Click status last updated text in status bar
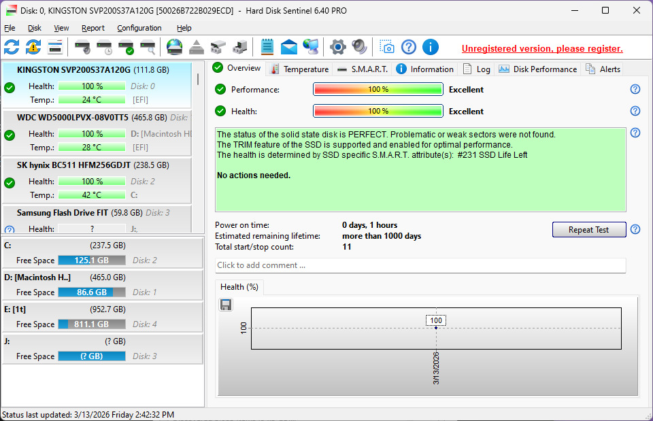The height and width of the screenshot is (421, 653). (x=88, y=415)
